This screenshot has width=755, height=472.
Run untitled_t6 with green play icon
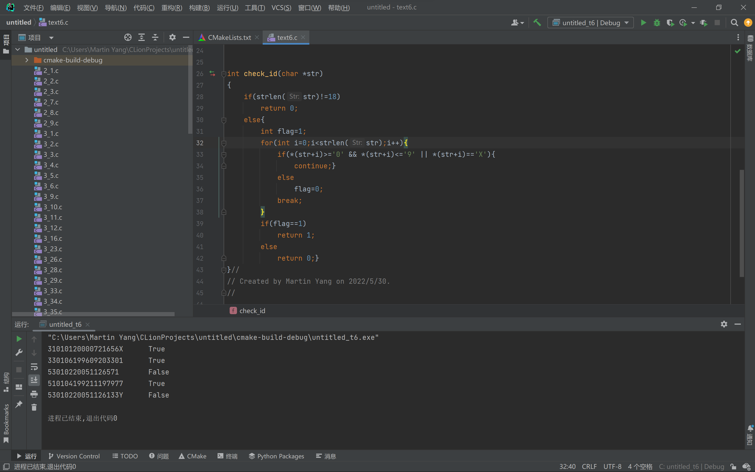643,23
